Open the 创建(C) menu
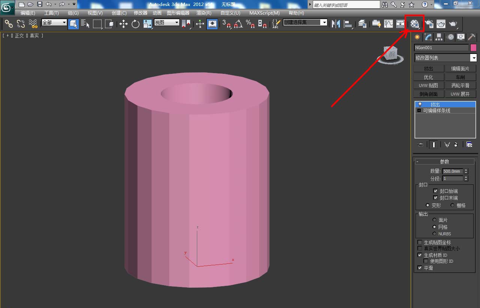The width and height of the screenshot is (480, 308). coord(119,13)
